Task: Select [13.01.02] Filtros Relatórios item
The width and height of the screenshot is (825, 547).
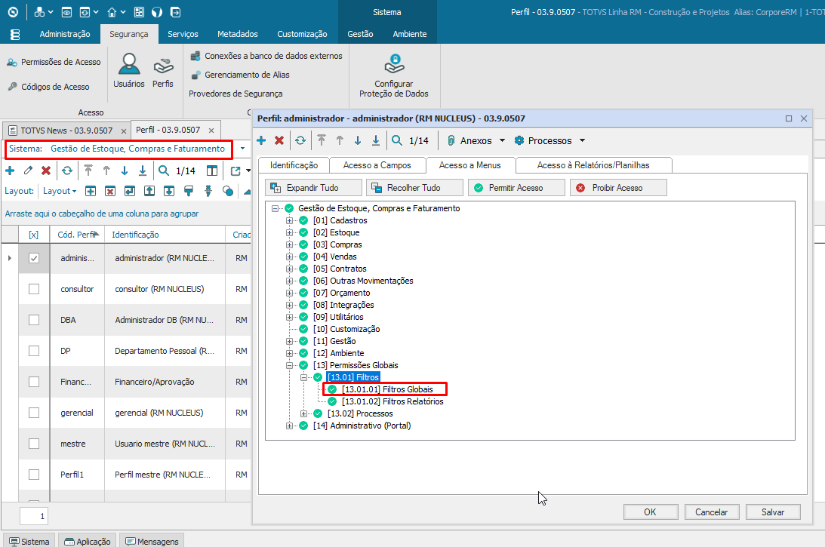Action: point(392,401)
